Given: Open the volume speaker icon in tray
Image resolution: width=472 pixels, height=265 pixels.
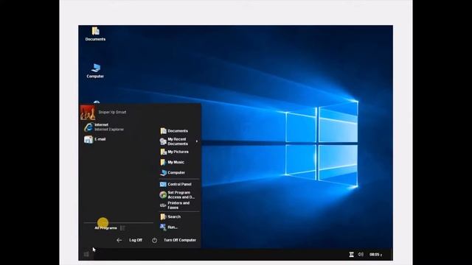Looking at the screenshot, I should pyautogui.click(x=361, y=255).
